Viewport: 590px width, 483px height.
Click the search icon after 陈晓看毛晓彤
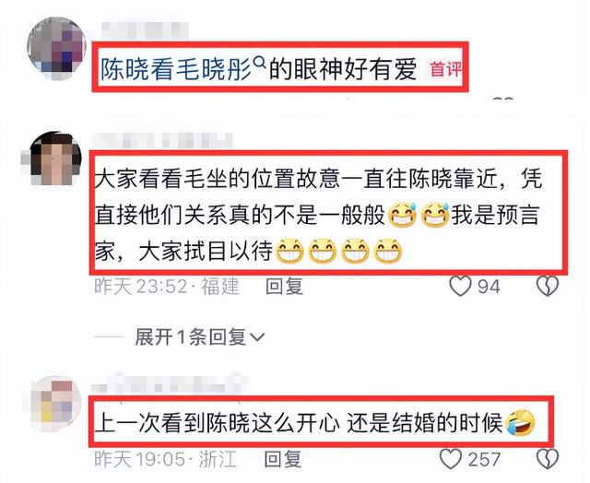260,62
